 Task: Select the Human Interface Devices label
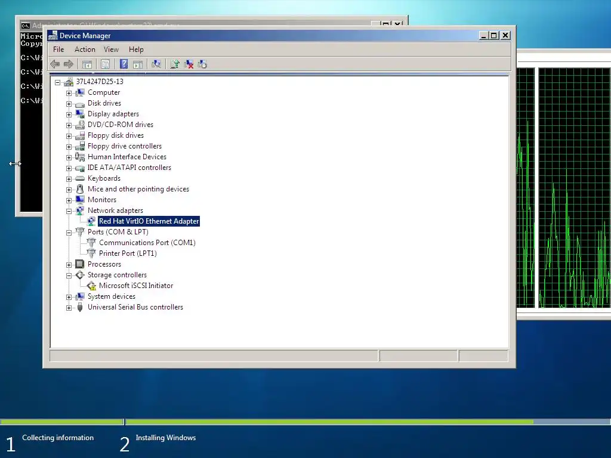coord(127,157)
